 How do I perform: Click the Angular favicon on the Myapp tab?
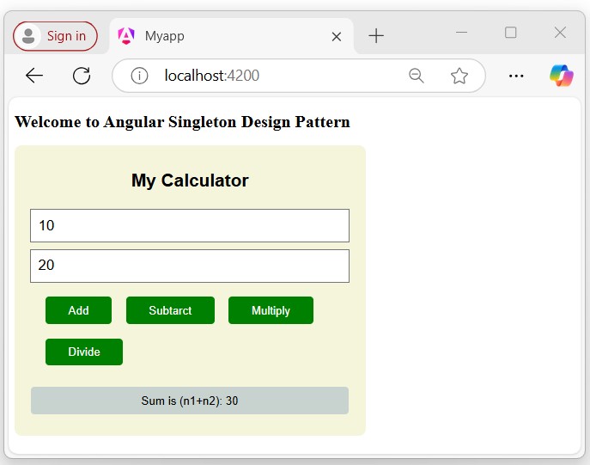126,35
